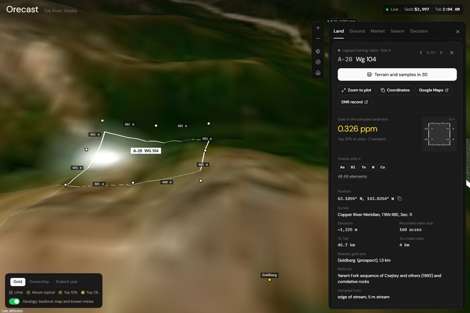Select the As element chip

point(342,167)
